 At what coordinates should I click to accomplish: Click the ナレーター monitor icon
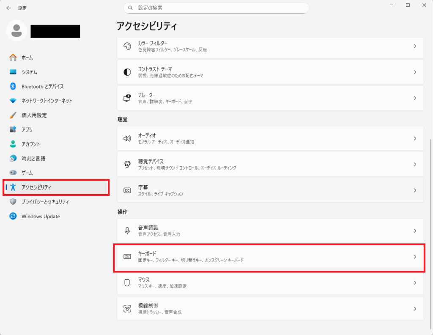127,98
